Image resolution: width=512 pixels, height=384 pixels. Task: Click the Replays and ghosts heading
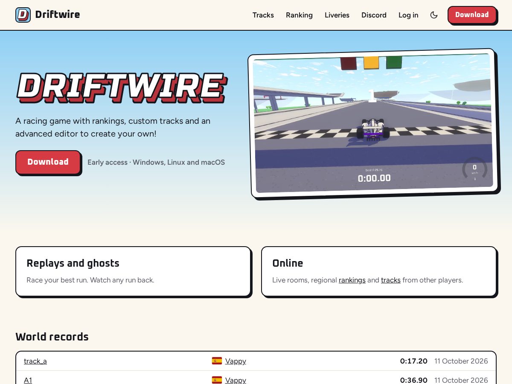(x=73, y=263)
